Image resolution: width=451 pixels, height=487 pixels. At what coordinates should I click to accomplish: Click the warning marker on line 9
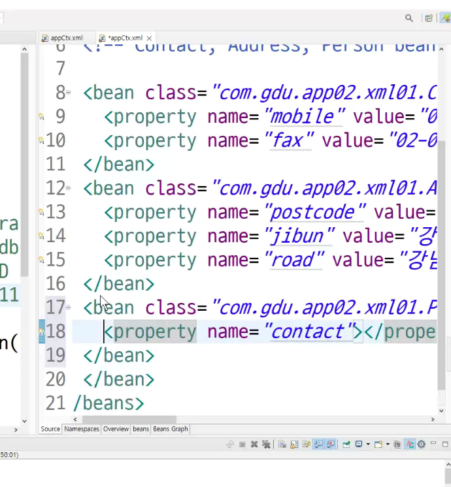point(41,116)
